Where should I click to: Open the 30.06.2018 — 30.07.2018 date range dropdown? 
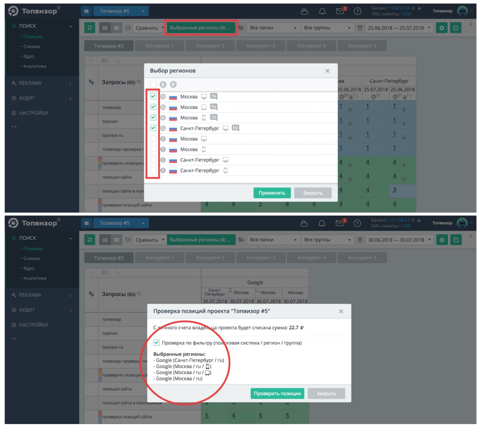pyautogui.click(x=399, y=240)
